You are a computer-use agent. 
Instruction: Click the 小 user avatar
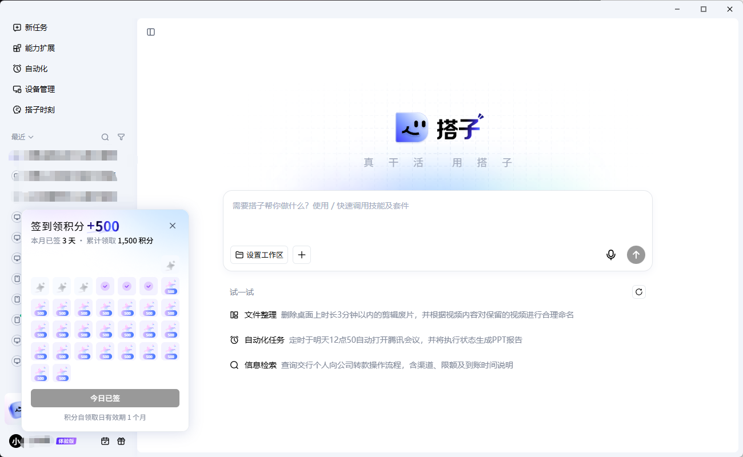pyautogui.click(x=15, y=441)
